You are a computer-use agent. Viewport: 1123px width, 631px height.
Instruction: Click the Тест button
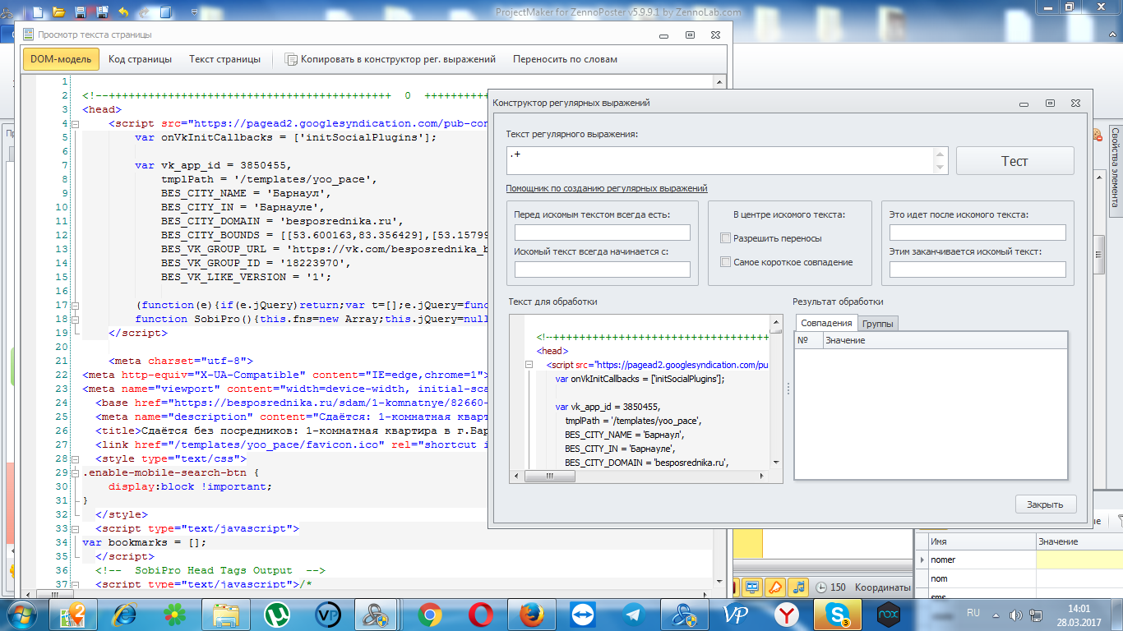point(1014,161)
